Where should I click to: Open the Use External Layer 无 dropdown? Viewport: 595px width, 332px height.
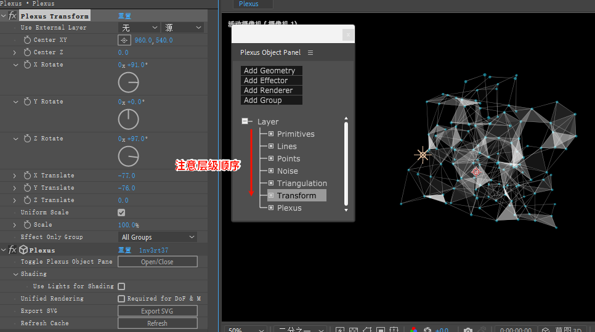coord(139,28)
